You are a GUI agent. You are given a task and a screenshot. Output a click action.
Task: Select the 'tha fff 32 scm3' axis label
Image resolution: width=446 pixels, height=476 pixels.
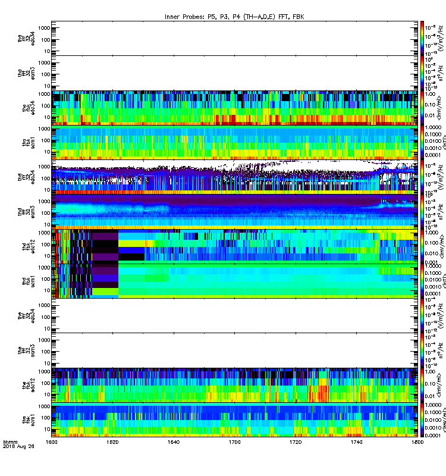pos(26,73)
